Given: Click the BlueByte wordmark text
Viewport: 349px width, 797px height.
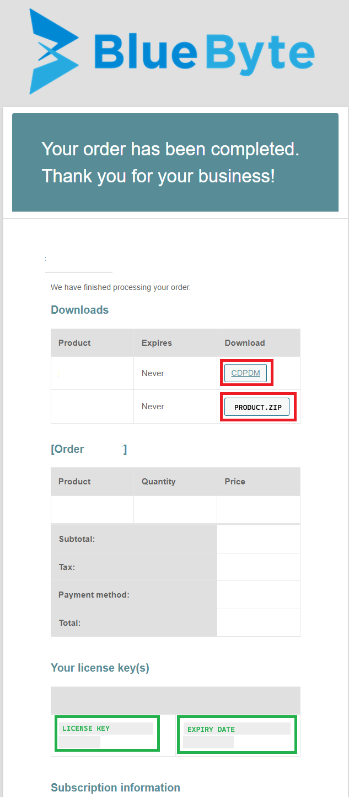Looking at the screenshot, I should point(204,52).
